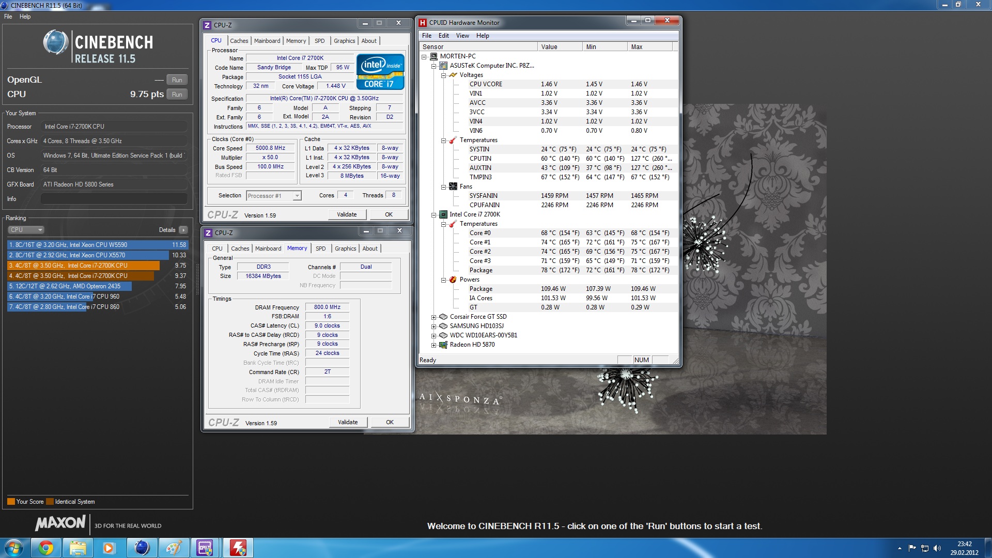Click Validate in the upper CPU-Z window

pyautogui.click(x=347, y=214)
